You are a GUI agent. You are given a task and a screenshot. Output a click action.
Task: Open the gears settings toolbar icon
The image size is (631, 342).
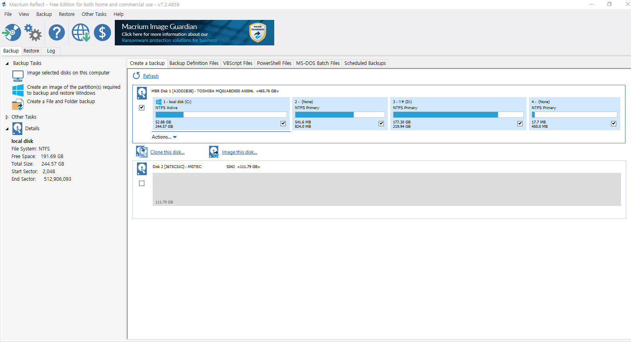click(33, 33)
